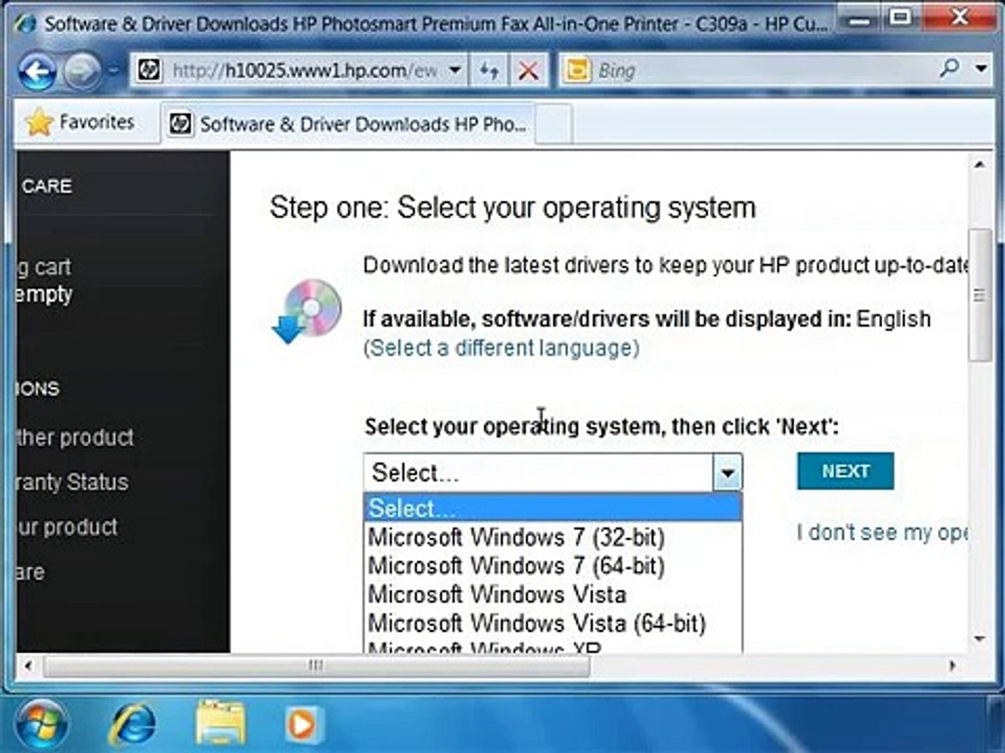Click the vertical scrollbar thumb
1005x753 pixels.
coord(979,295)
